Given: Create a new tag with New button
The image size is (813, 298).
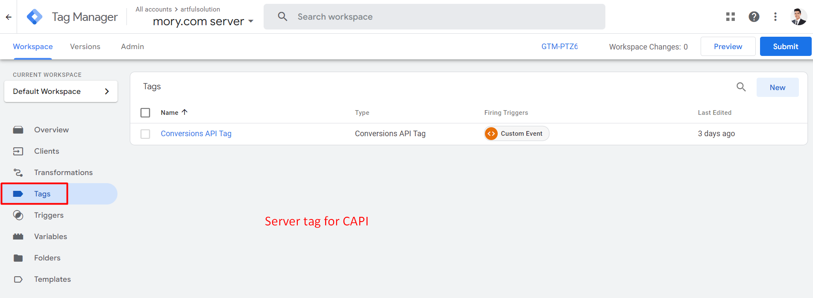Looking at the screenshot, I should [x=777, y=88].
